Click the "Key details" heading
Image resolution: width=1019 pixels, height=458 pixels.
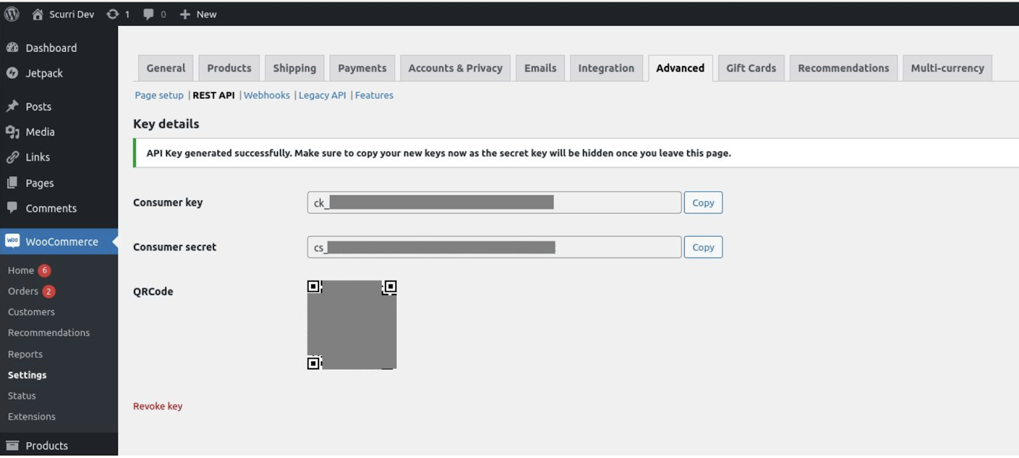click(166, 124)
